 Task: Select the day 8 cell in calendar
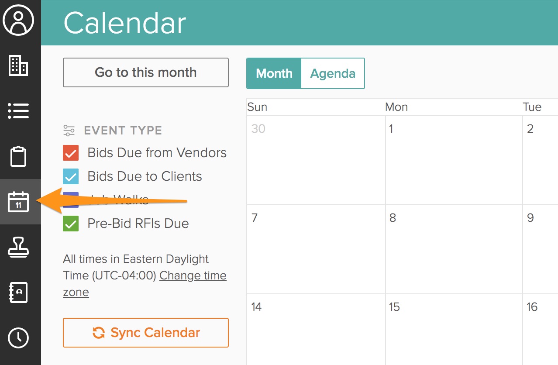(x=454, y=249)
